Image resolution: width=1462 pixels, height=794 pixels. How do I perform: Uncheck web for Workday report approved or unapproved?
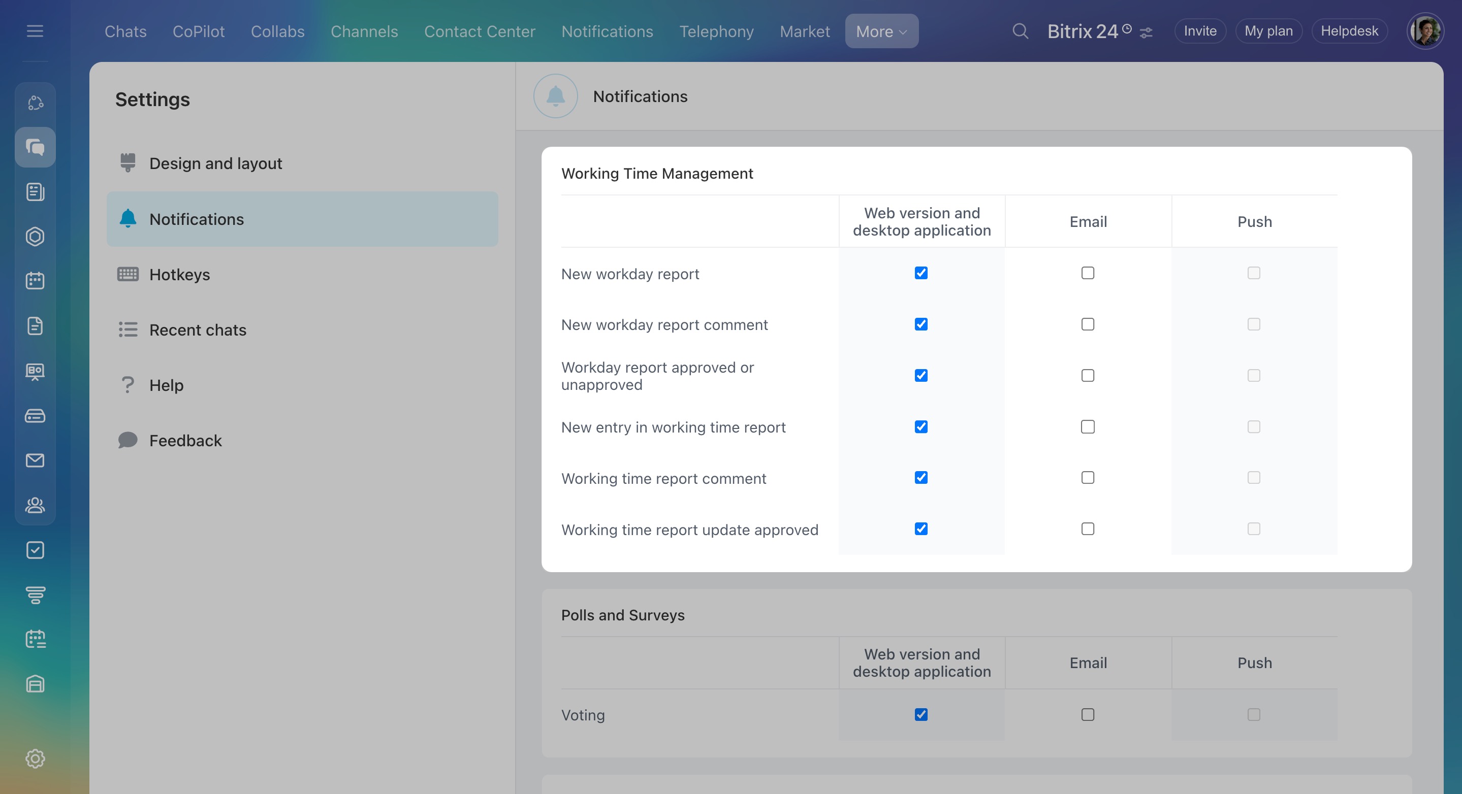coord(920,376)
